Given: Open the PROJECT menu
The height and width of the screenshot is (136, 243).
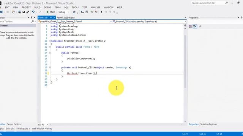Looking at the screenshot, I should click(26, 8).
